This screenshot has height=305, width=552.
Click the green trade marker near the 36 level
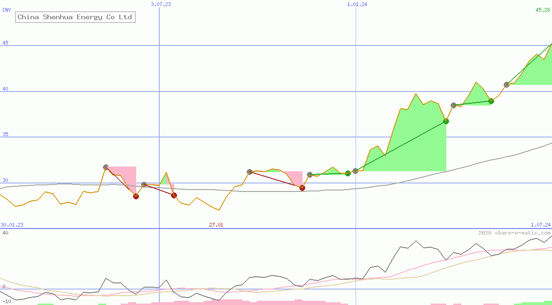(x=445, y=121)
